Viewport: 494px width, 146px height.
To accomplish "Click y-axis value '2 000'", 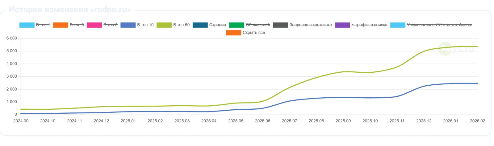I will [12, 89].
